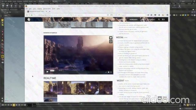
Task: Click the REALTIME section heading
Action: click(x=50, y=78)
